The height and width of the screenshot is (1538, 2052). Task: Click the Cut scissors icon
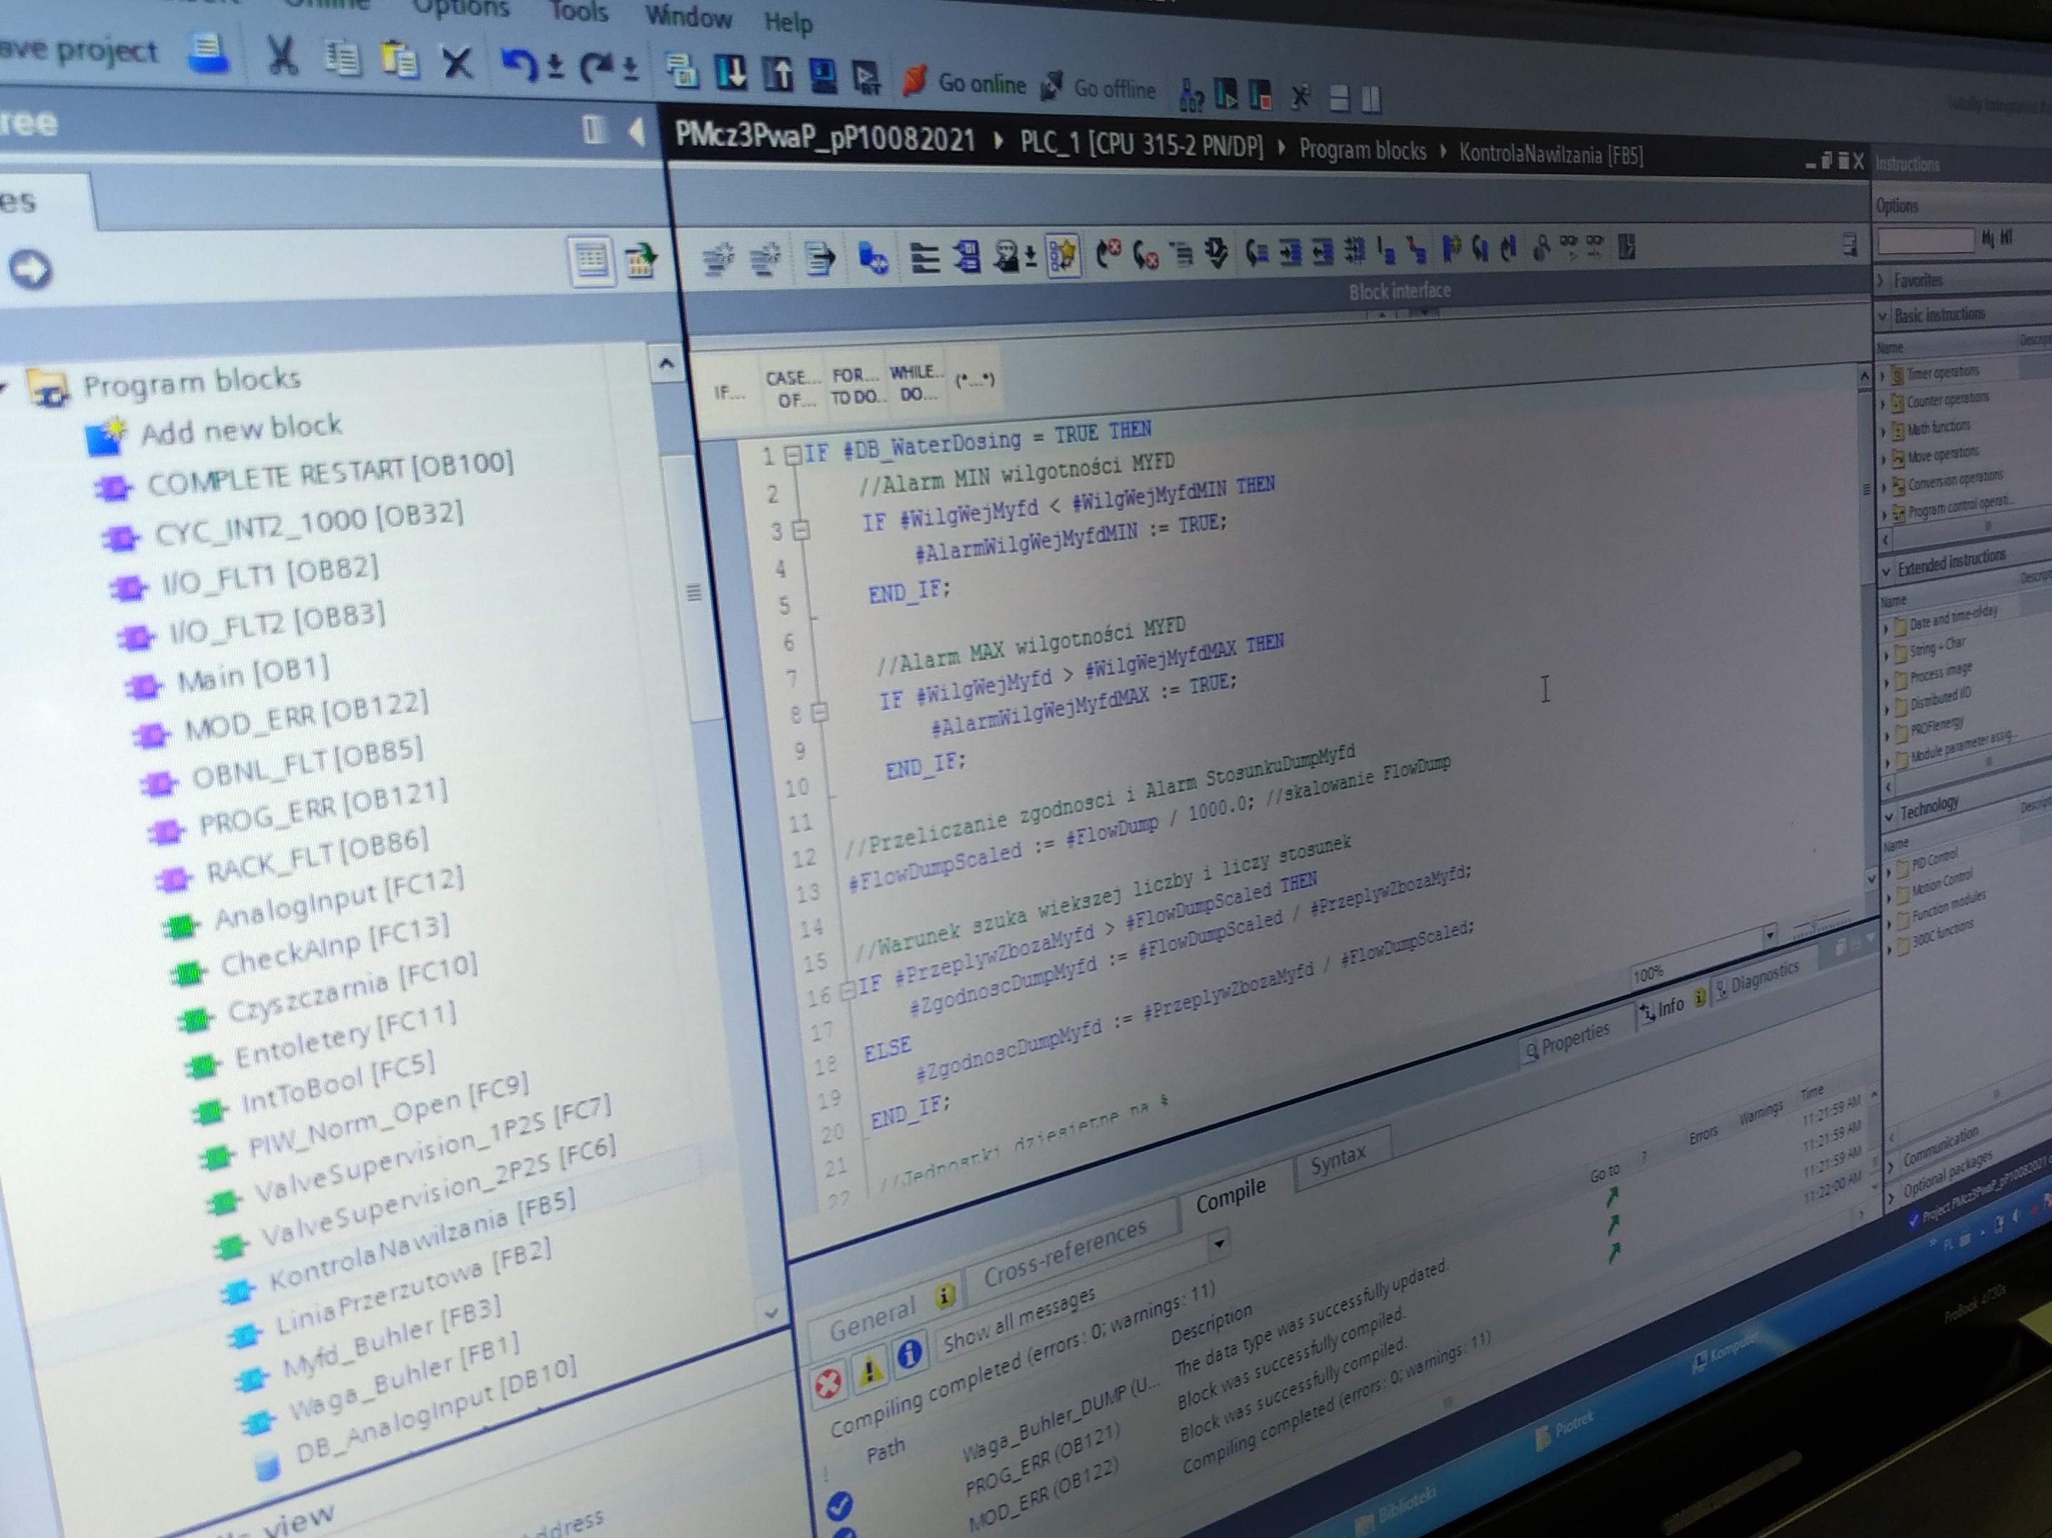click(282, 55)
